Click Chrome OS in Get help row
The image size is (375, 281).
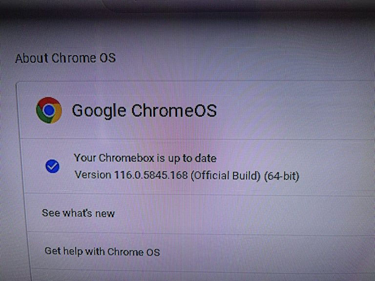tap(133, 252)
